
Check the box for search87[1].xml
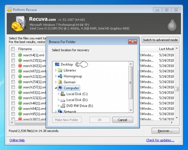coord(13,71)
